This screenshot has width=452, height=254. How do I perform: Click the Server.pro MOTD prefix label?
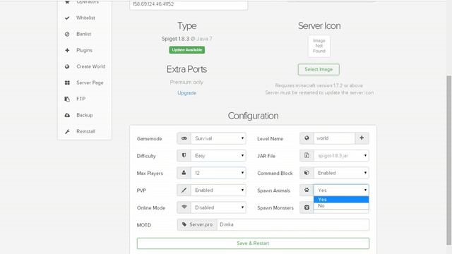(x=197, y=224)
